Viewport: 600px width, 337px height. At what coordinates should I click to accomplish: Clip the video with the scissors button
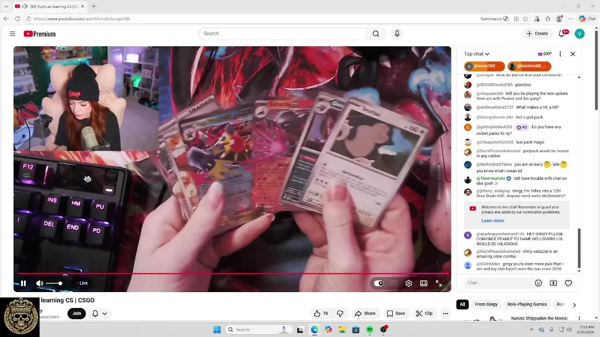click(424, 314)
